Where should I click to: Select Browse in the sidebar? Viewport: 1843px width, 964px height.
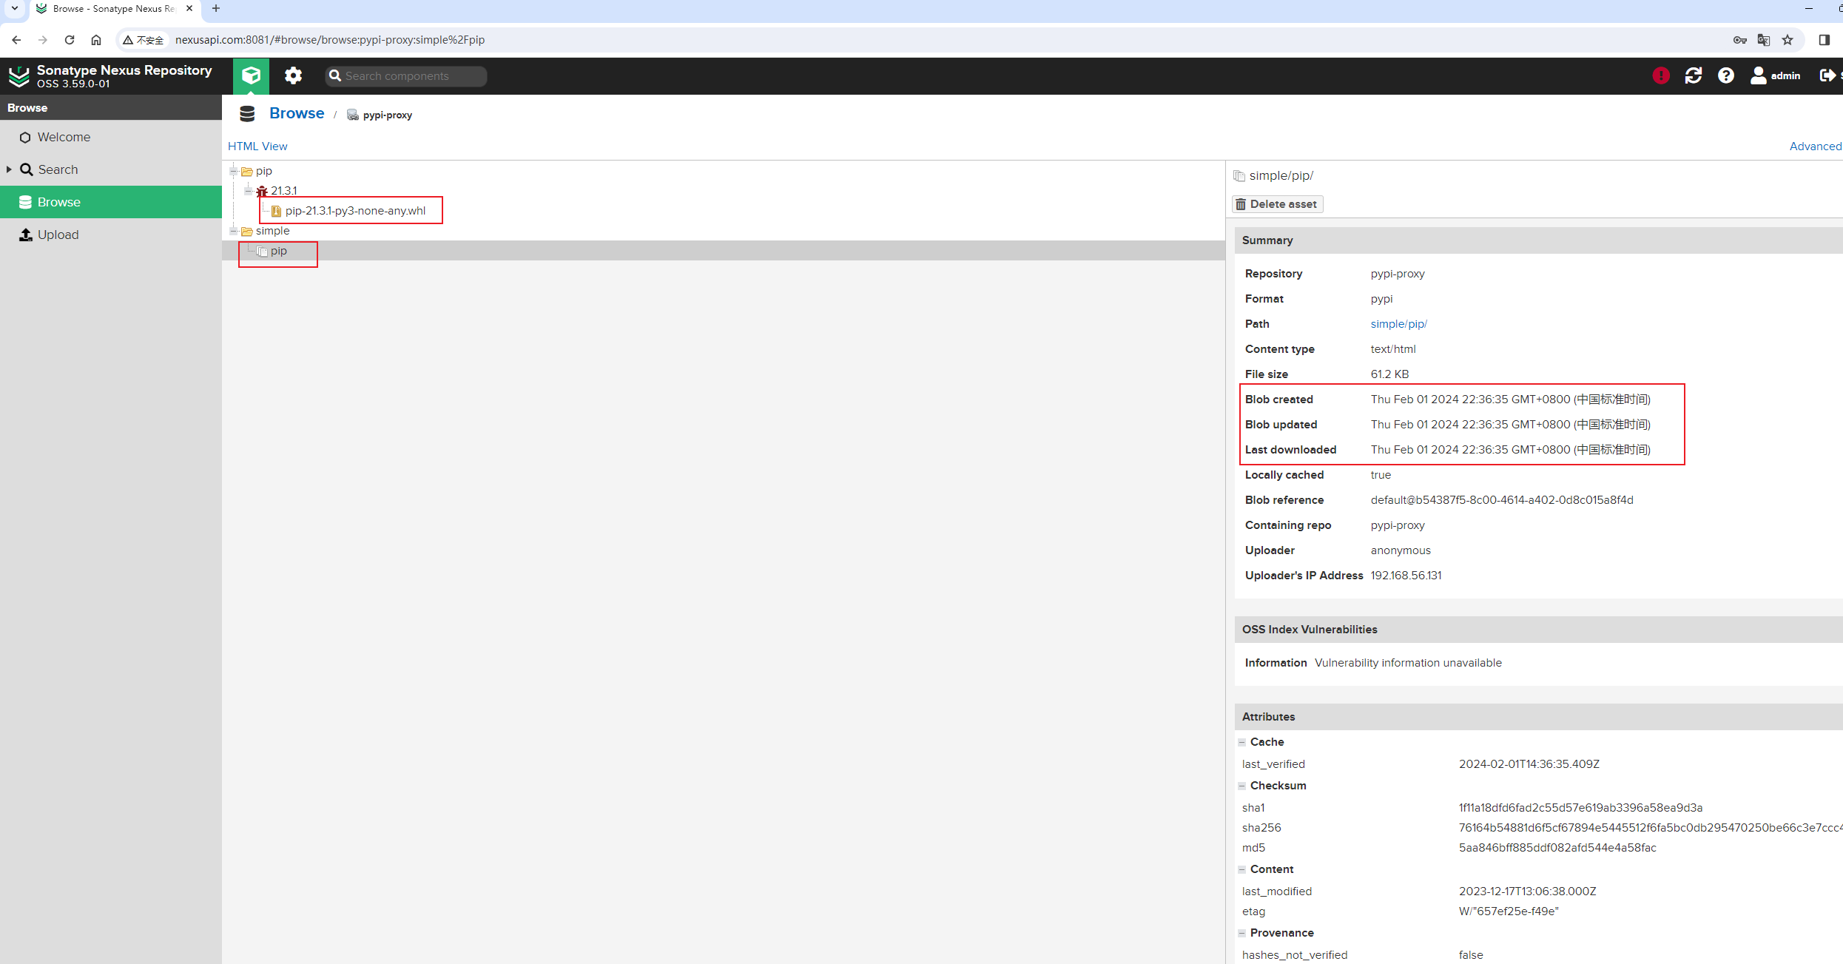click(111, 202)
